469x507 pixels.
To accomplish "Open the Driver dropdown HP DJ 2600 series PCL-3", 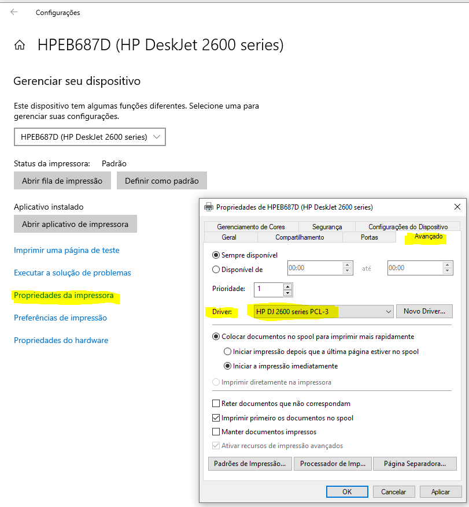I will [x=324, y=312].
